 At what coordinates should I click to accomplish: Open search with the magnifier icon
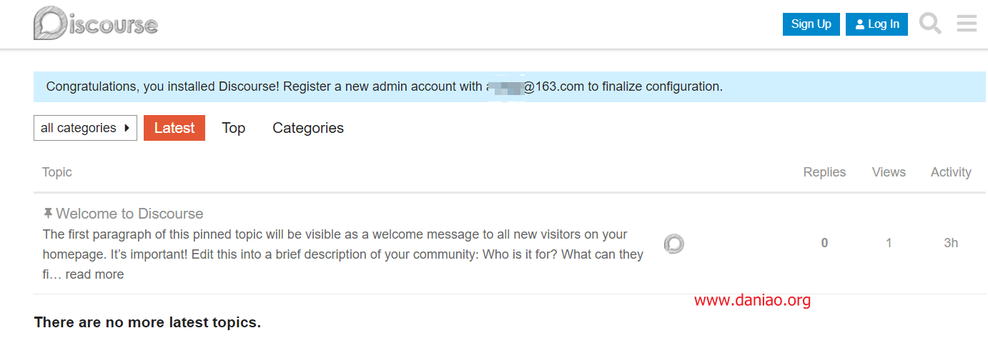click(930, 24)
